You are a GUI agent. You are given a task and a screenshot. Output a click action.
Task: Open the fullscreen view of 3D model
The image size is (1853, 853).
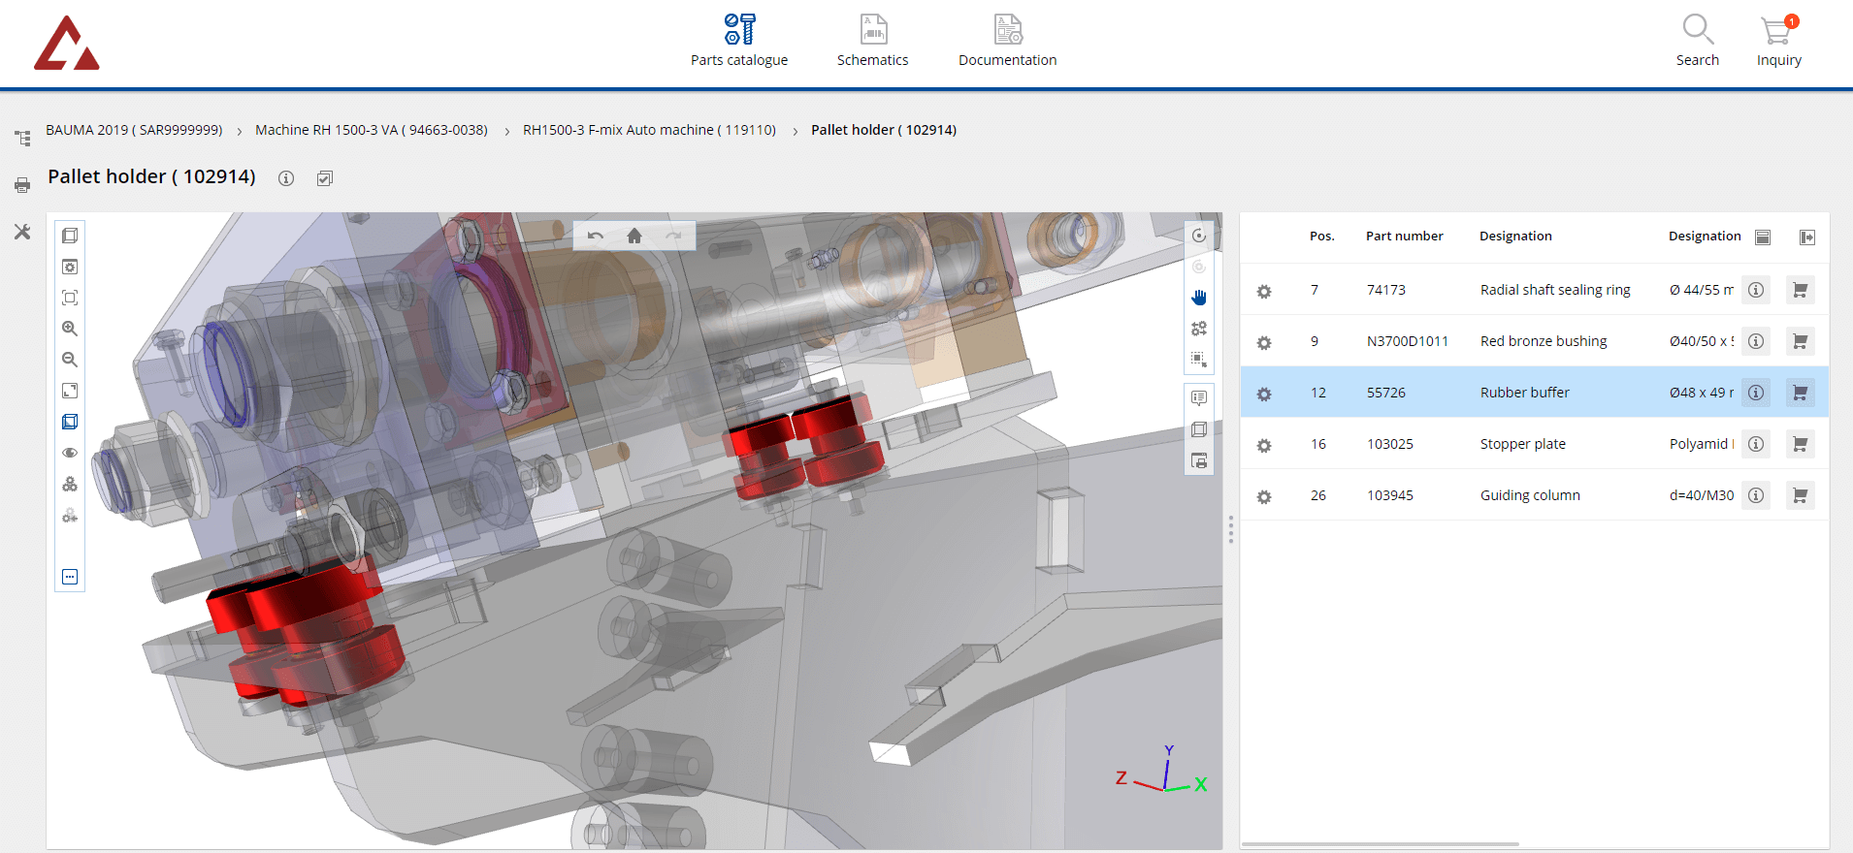click(70, 391)
